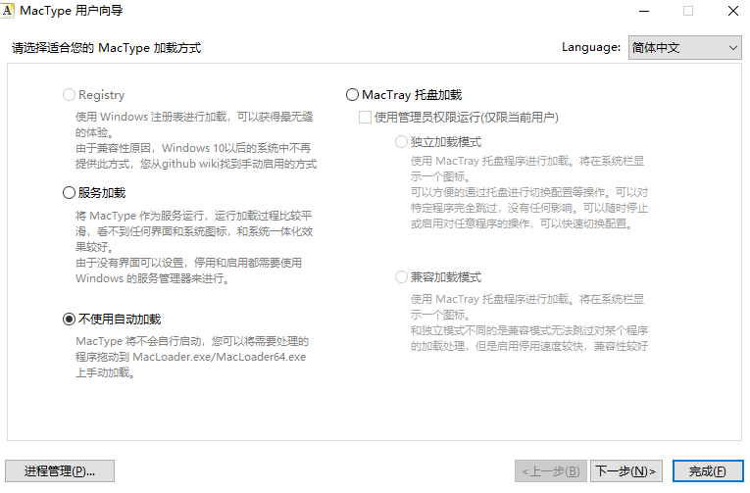Click the window title MacType 用户向导
The height and width of the screenshot is (493, 750).
pyautogui.click(x=72, y=11)
